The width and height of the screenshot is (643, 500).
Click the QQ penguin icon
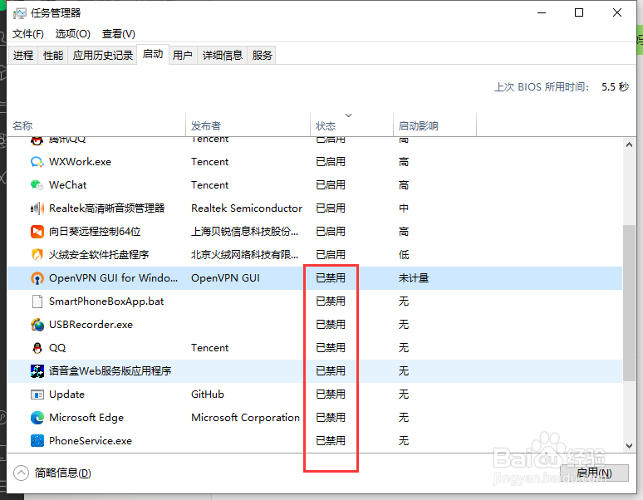click(x=37, y=348)
